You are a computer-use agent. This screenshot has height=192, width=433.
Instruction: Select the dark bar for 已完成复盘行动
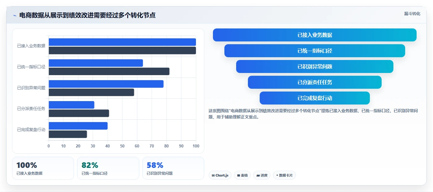pos(68,134)
